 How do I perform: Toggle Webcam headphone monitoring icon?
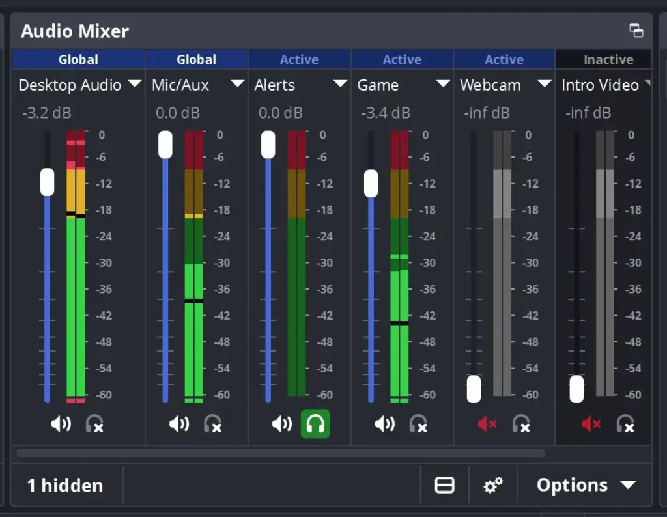(521, 424)
